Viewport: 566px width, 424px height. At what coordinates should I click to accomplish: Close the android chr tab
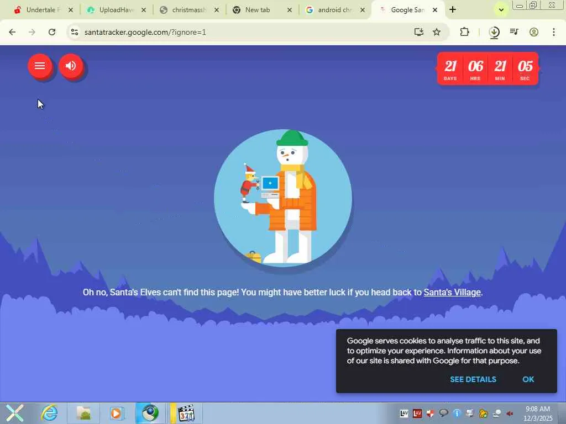click(x=363, y=10)
